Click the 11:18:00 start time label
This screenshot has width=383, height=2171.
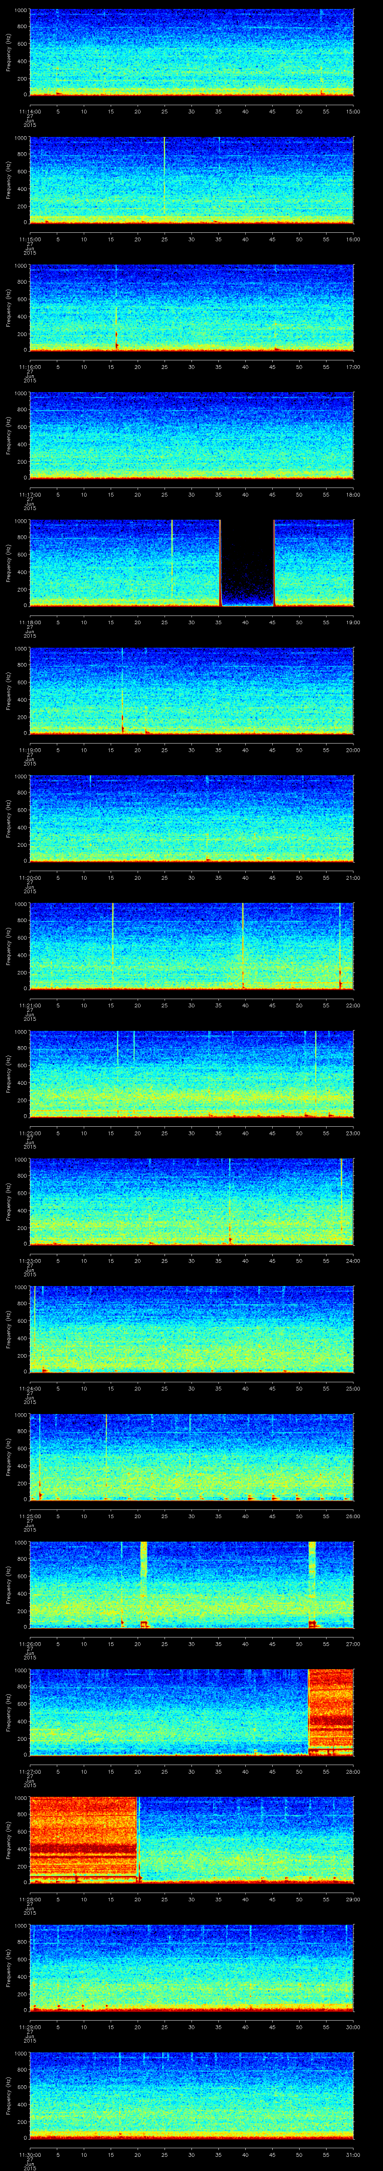tap(30, 622)
